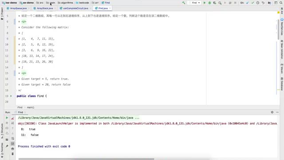
Task: Print the console output
Action: 12,149
